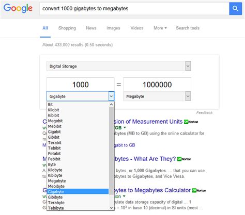The width and height of the screenshot is (245, 215).
Task: Choose Tebibit in the unit list
Action: point(78,148)
